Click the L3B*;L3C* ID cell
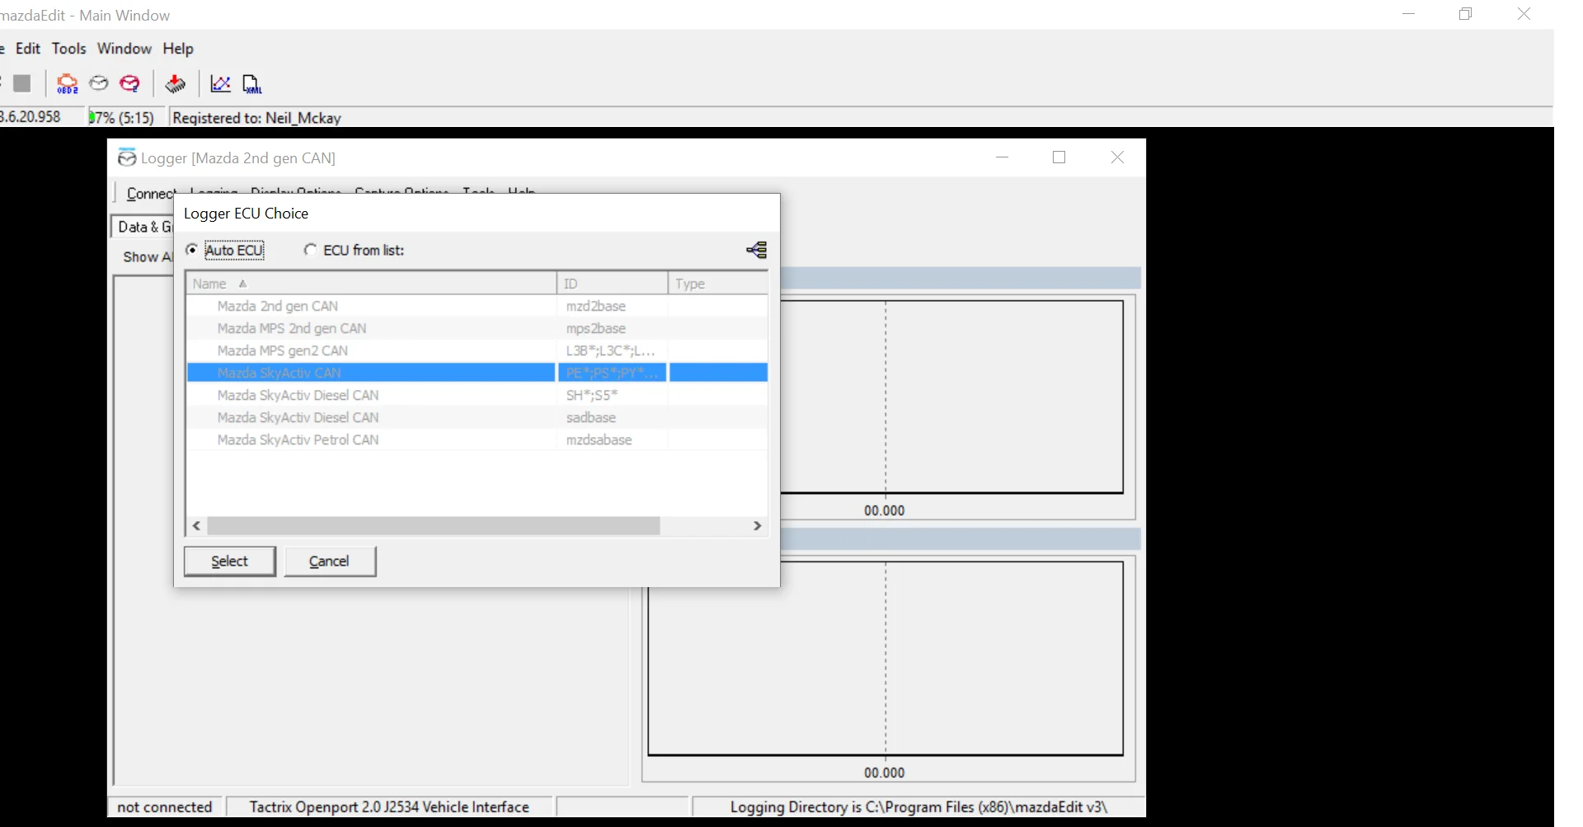Screen dimensions: 1583x827 (x=611, y=350)
